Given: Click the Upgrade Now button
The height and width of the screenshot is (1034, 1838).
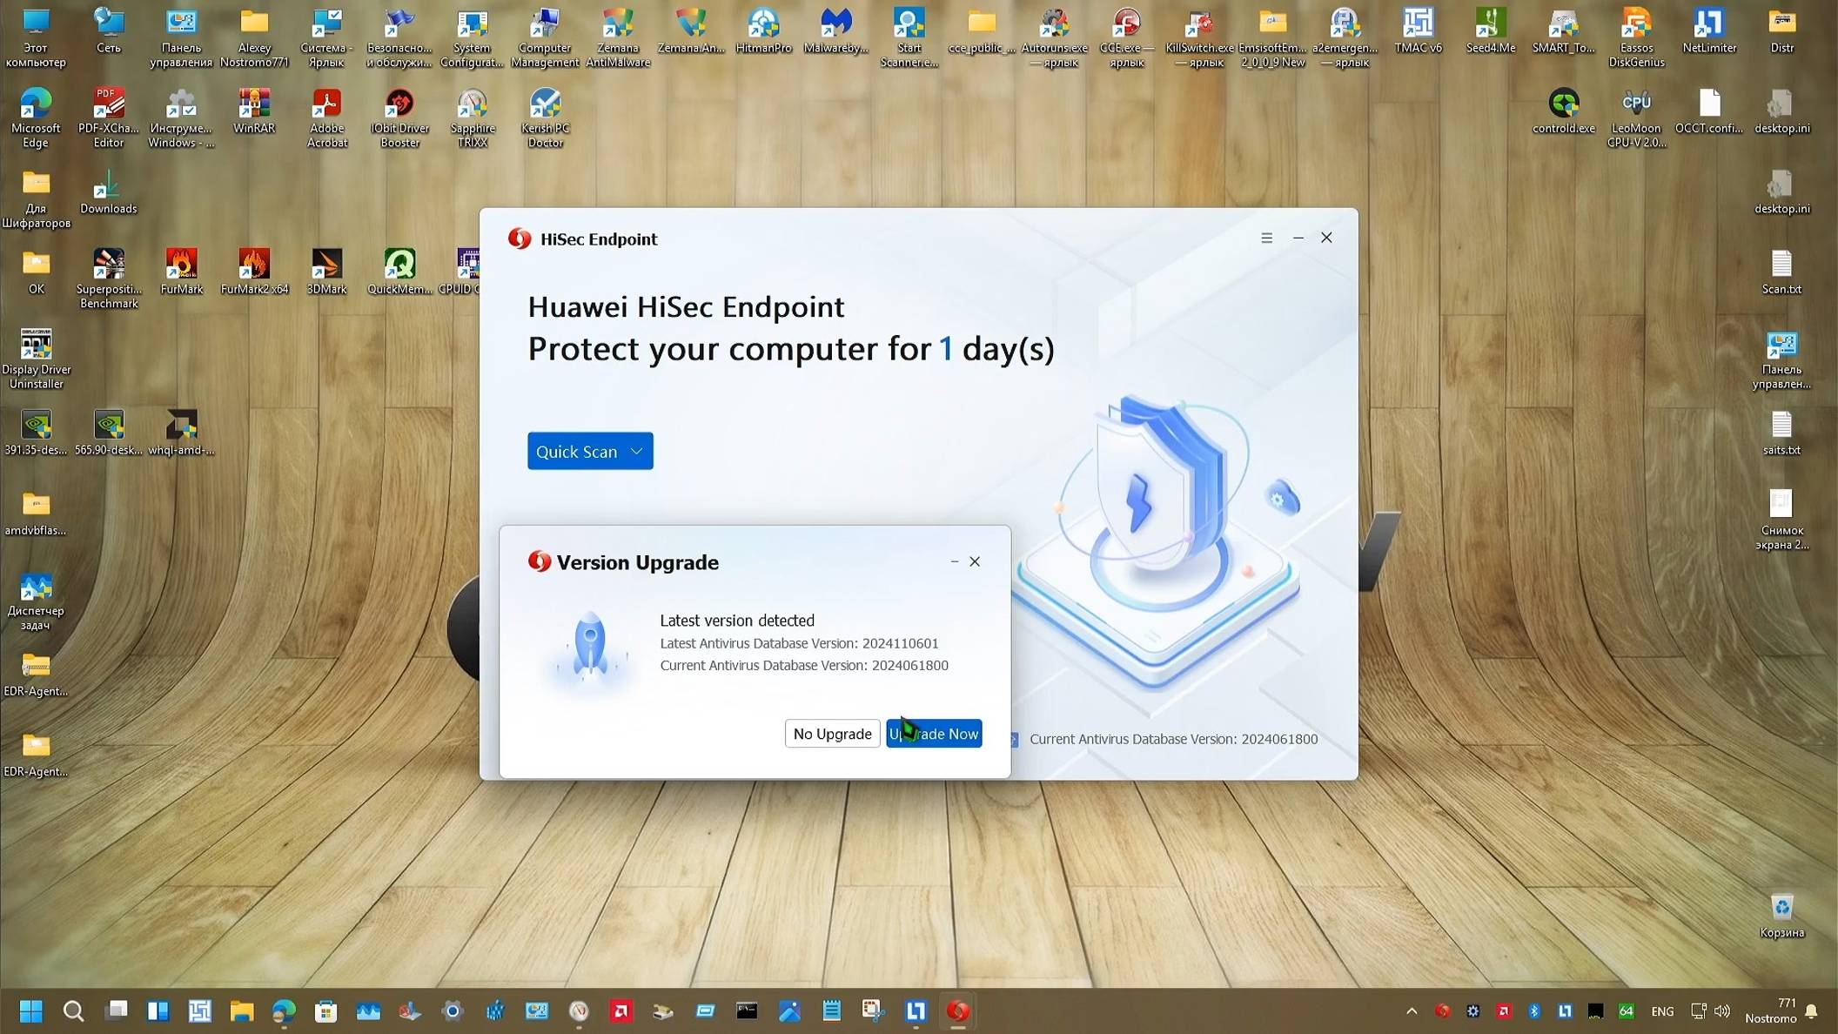Looking at the screenshot, I should (x=934, y=734).
